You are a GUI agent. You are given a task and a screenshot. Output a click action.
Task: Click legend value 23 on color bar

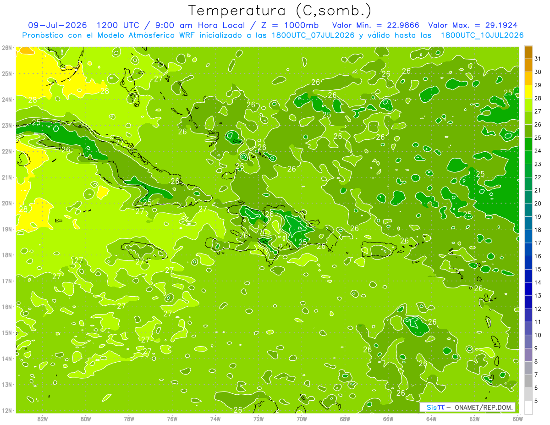(538, 164)
